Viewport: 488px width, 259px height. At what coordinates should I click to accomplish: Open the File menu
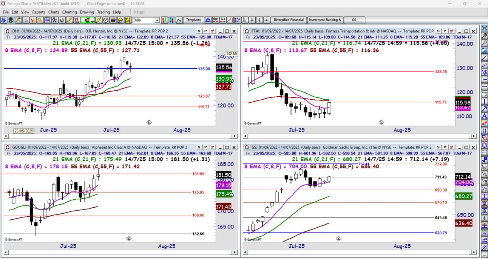click(6, 12)
